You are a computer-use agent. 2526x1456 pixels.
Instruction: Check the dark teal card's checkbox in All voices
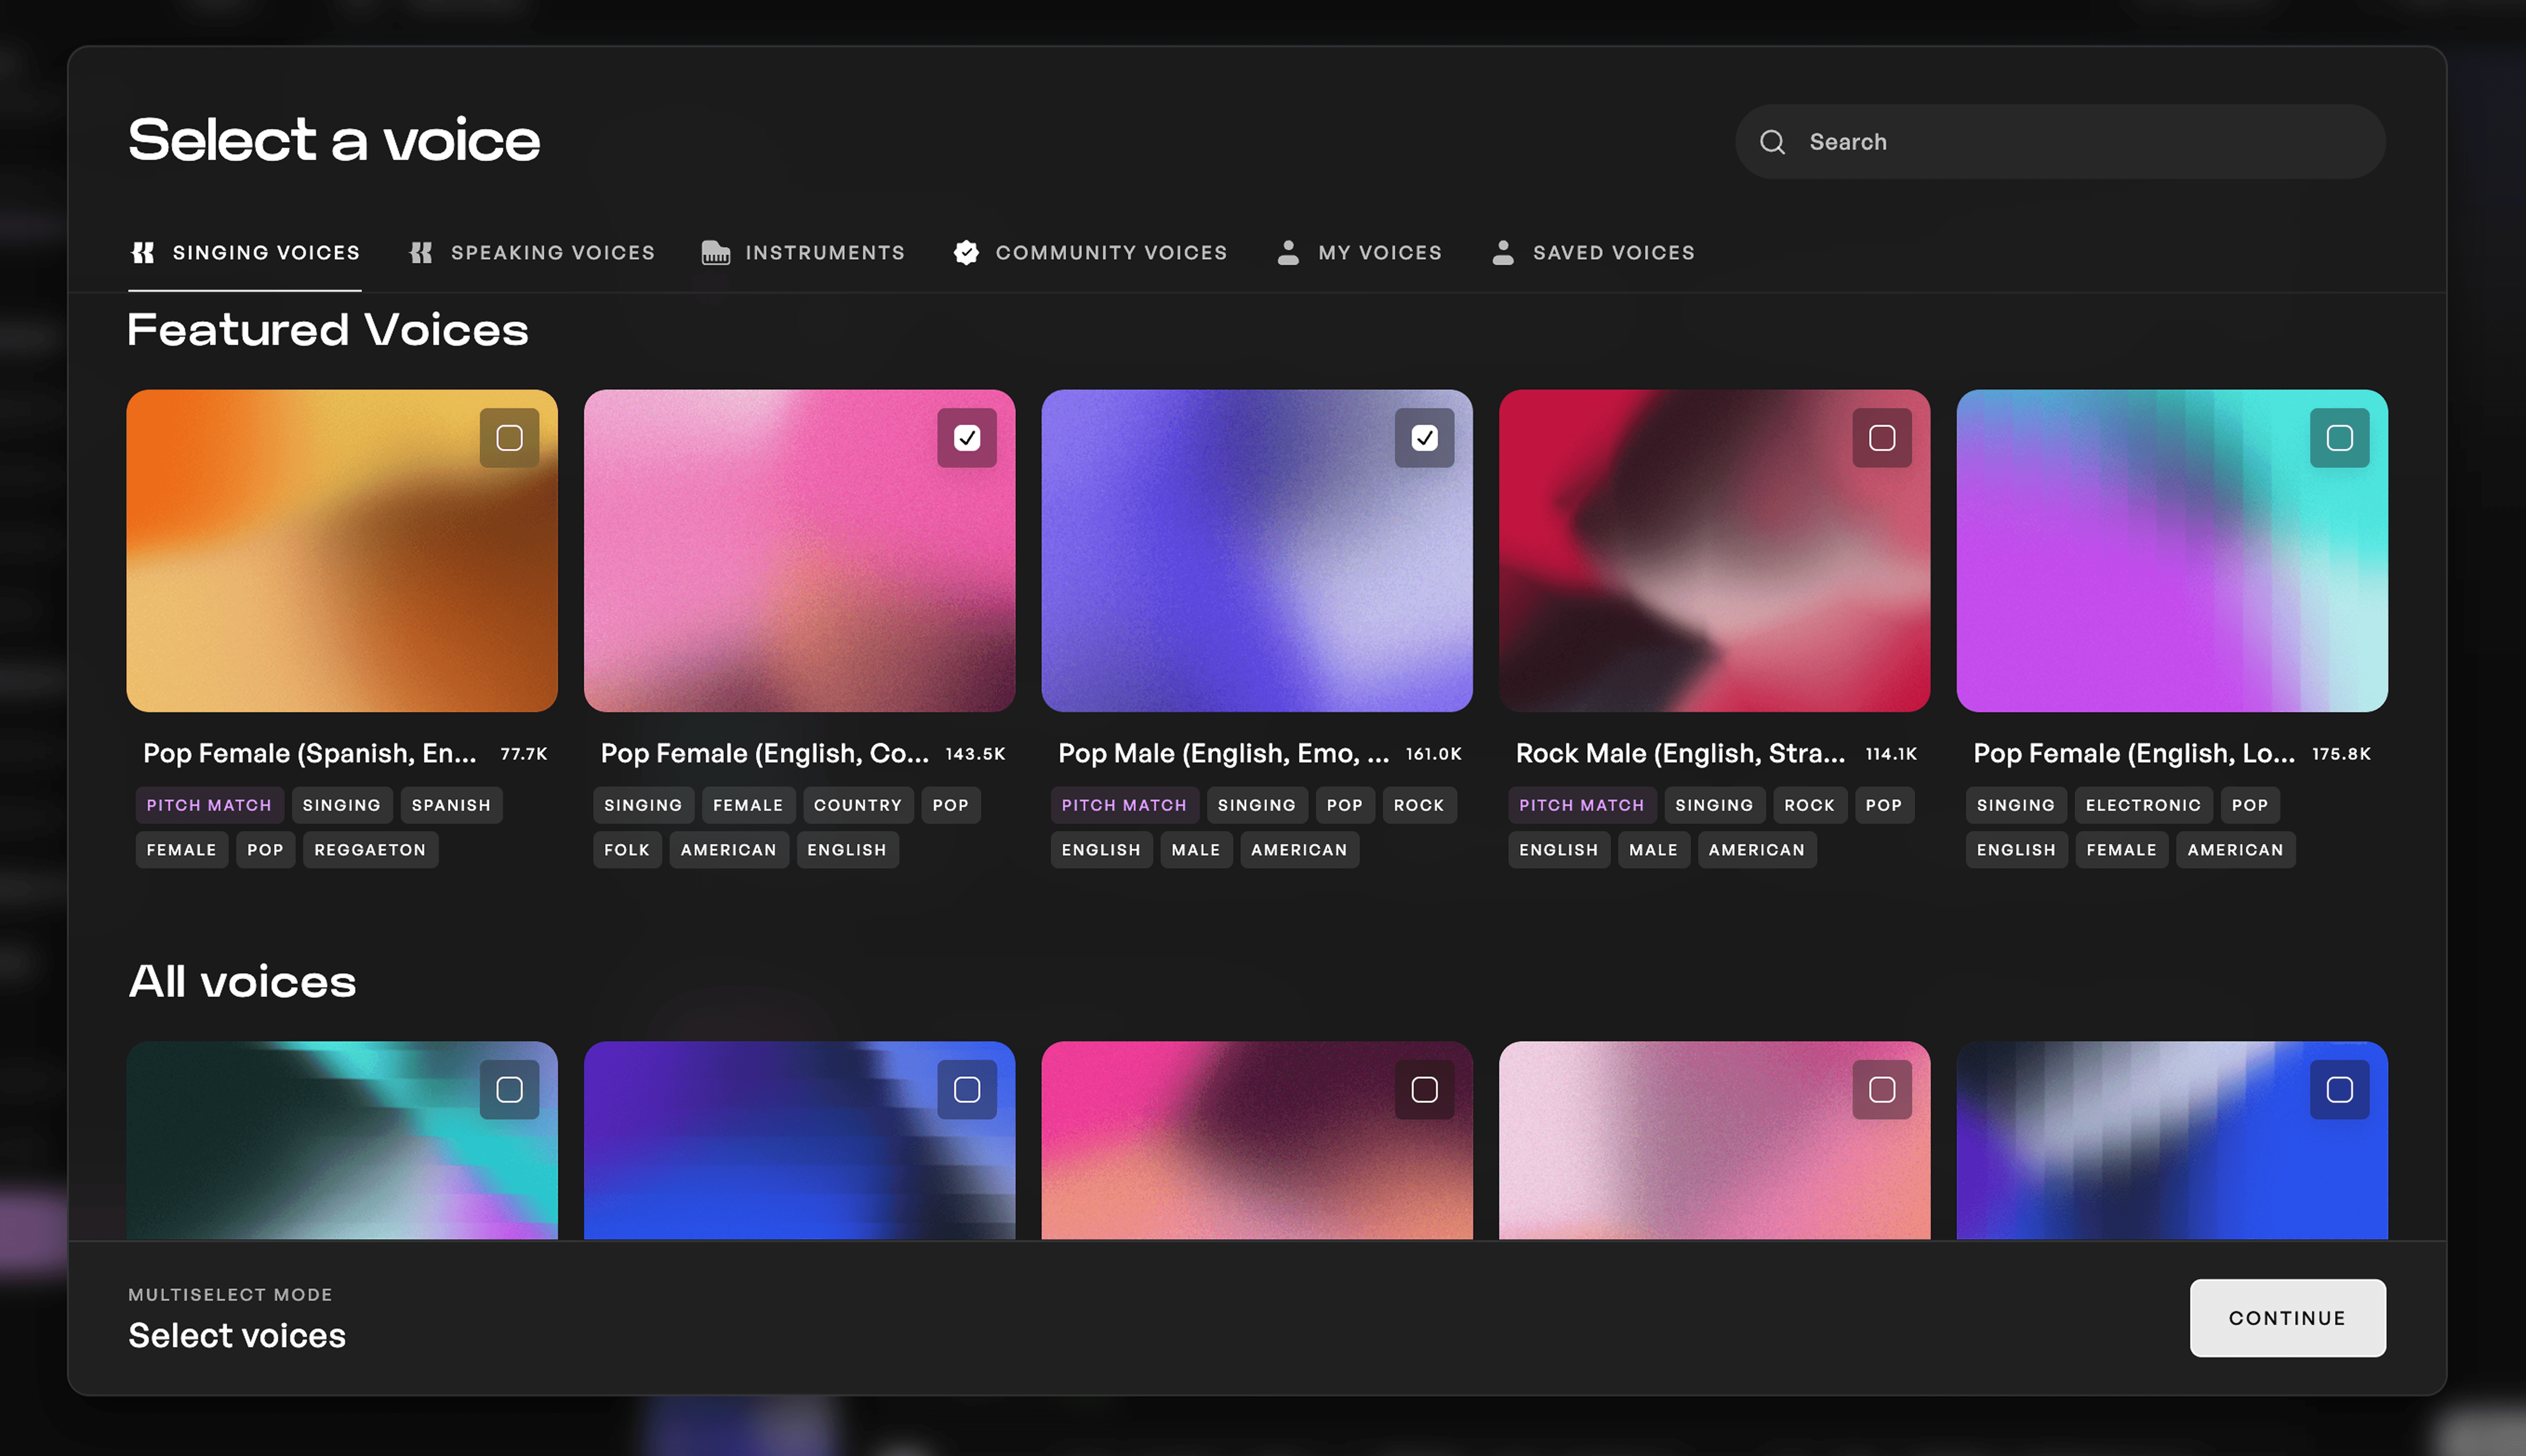coord(509,1089)
